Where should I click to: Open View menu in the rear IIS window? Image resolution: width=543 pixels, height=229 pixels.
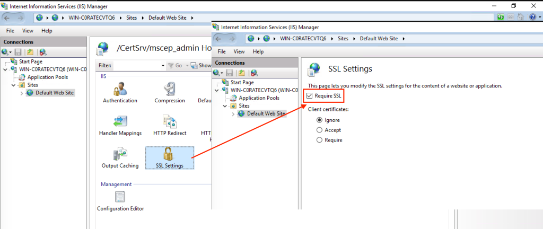(28, 31)
